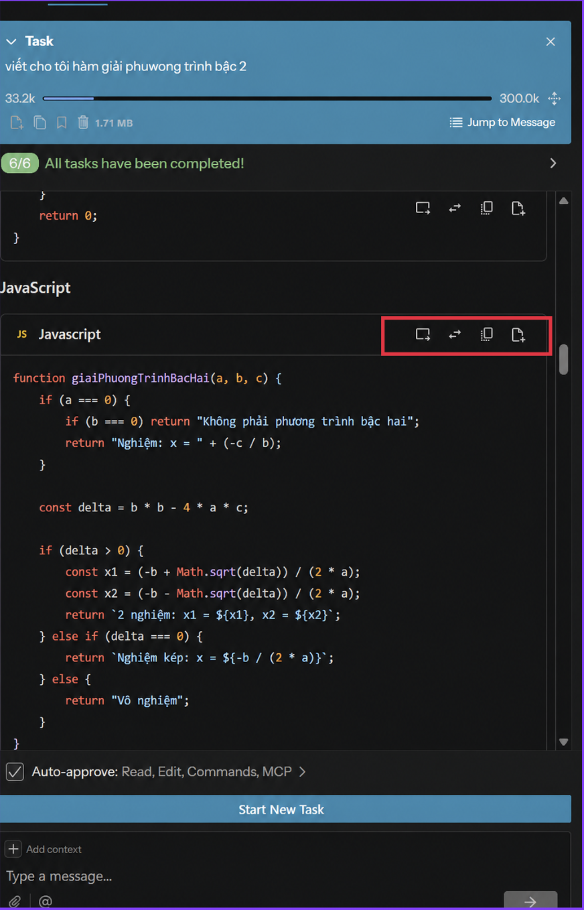The width and height of the screenshot is (584, 910).
Task: Expand the completed tasks list chevron
Action: (553, 164)
